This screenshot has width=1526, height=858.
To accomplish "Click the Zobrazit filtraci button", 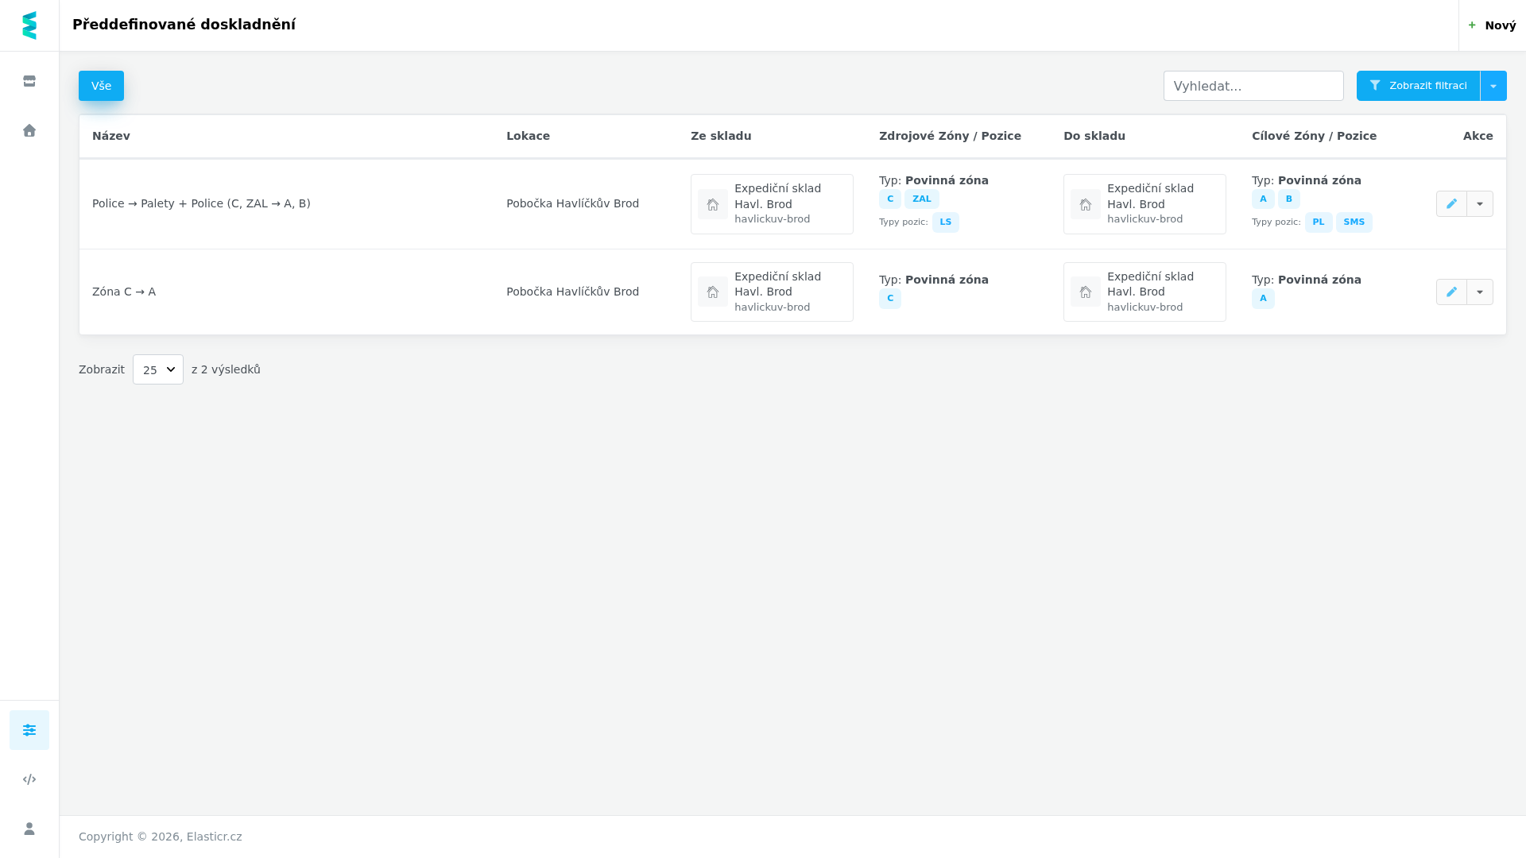I will coord(1418,86).
